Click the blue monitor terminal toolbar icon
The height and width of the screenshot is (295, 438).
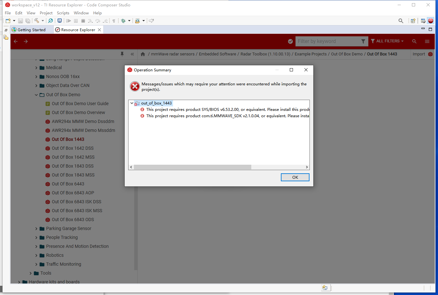pyautogui.click(x=59, y=21)
